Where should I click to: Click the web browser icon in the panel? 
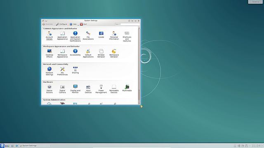point(16,146)
